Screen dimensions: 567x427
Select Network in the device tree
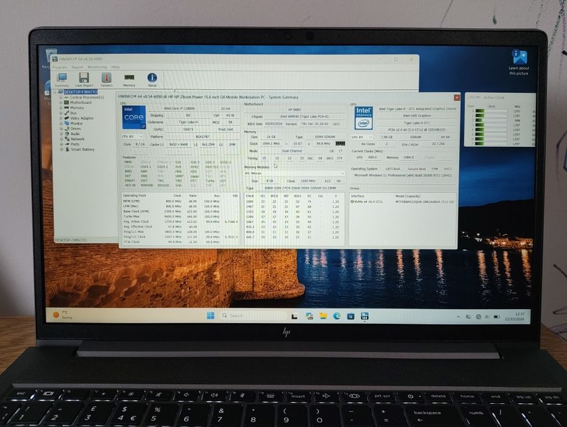pyautogui.click(x=78, y=139)
